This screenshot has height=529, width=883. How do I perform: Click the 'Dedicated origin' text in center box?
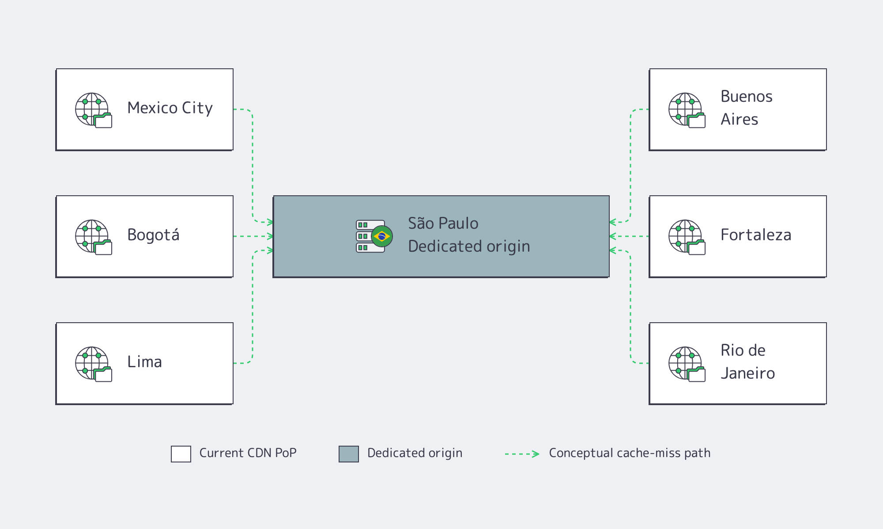469,246
